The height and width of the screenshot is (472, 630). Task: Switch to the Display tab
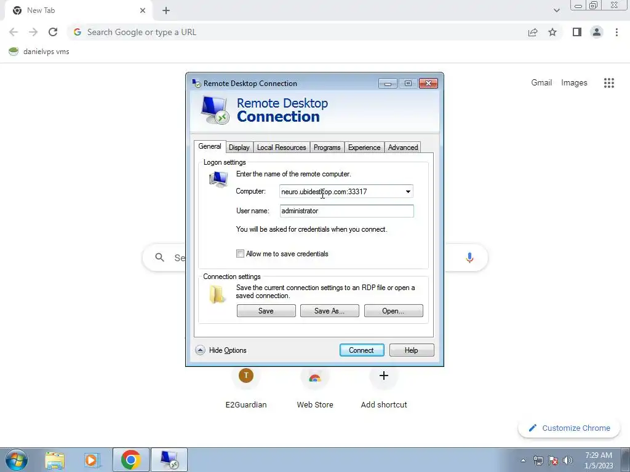point(239,147)
